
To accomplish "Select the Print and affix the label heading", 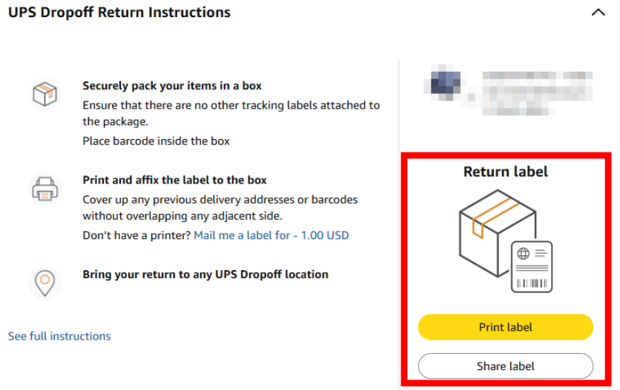I will (x=174, y=180).
